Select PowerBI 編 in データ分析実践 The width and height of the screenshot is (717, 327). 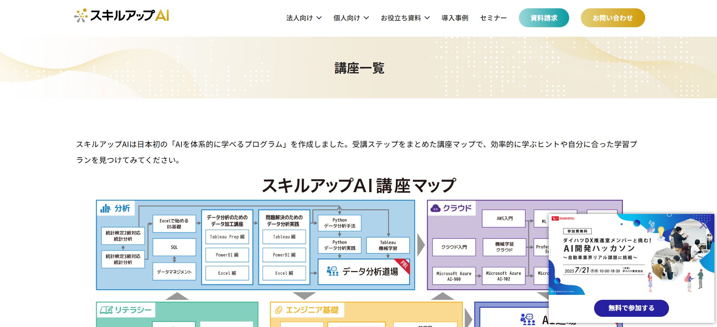coord(284,255)
